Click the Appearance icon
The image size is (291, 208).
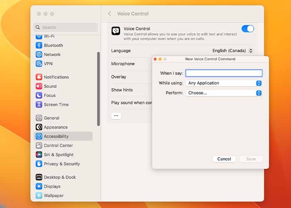pos(39,127)
